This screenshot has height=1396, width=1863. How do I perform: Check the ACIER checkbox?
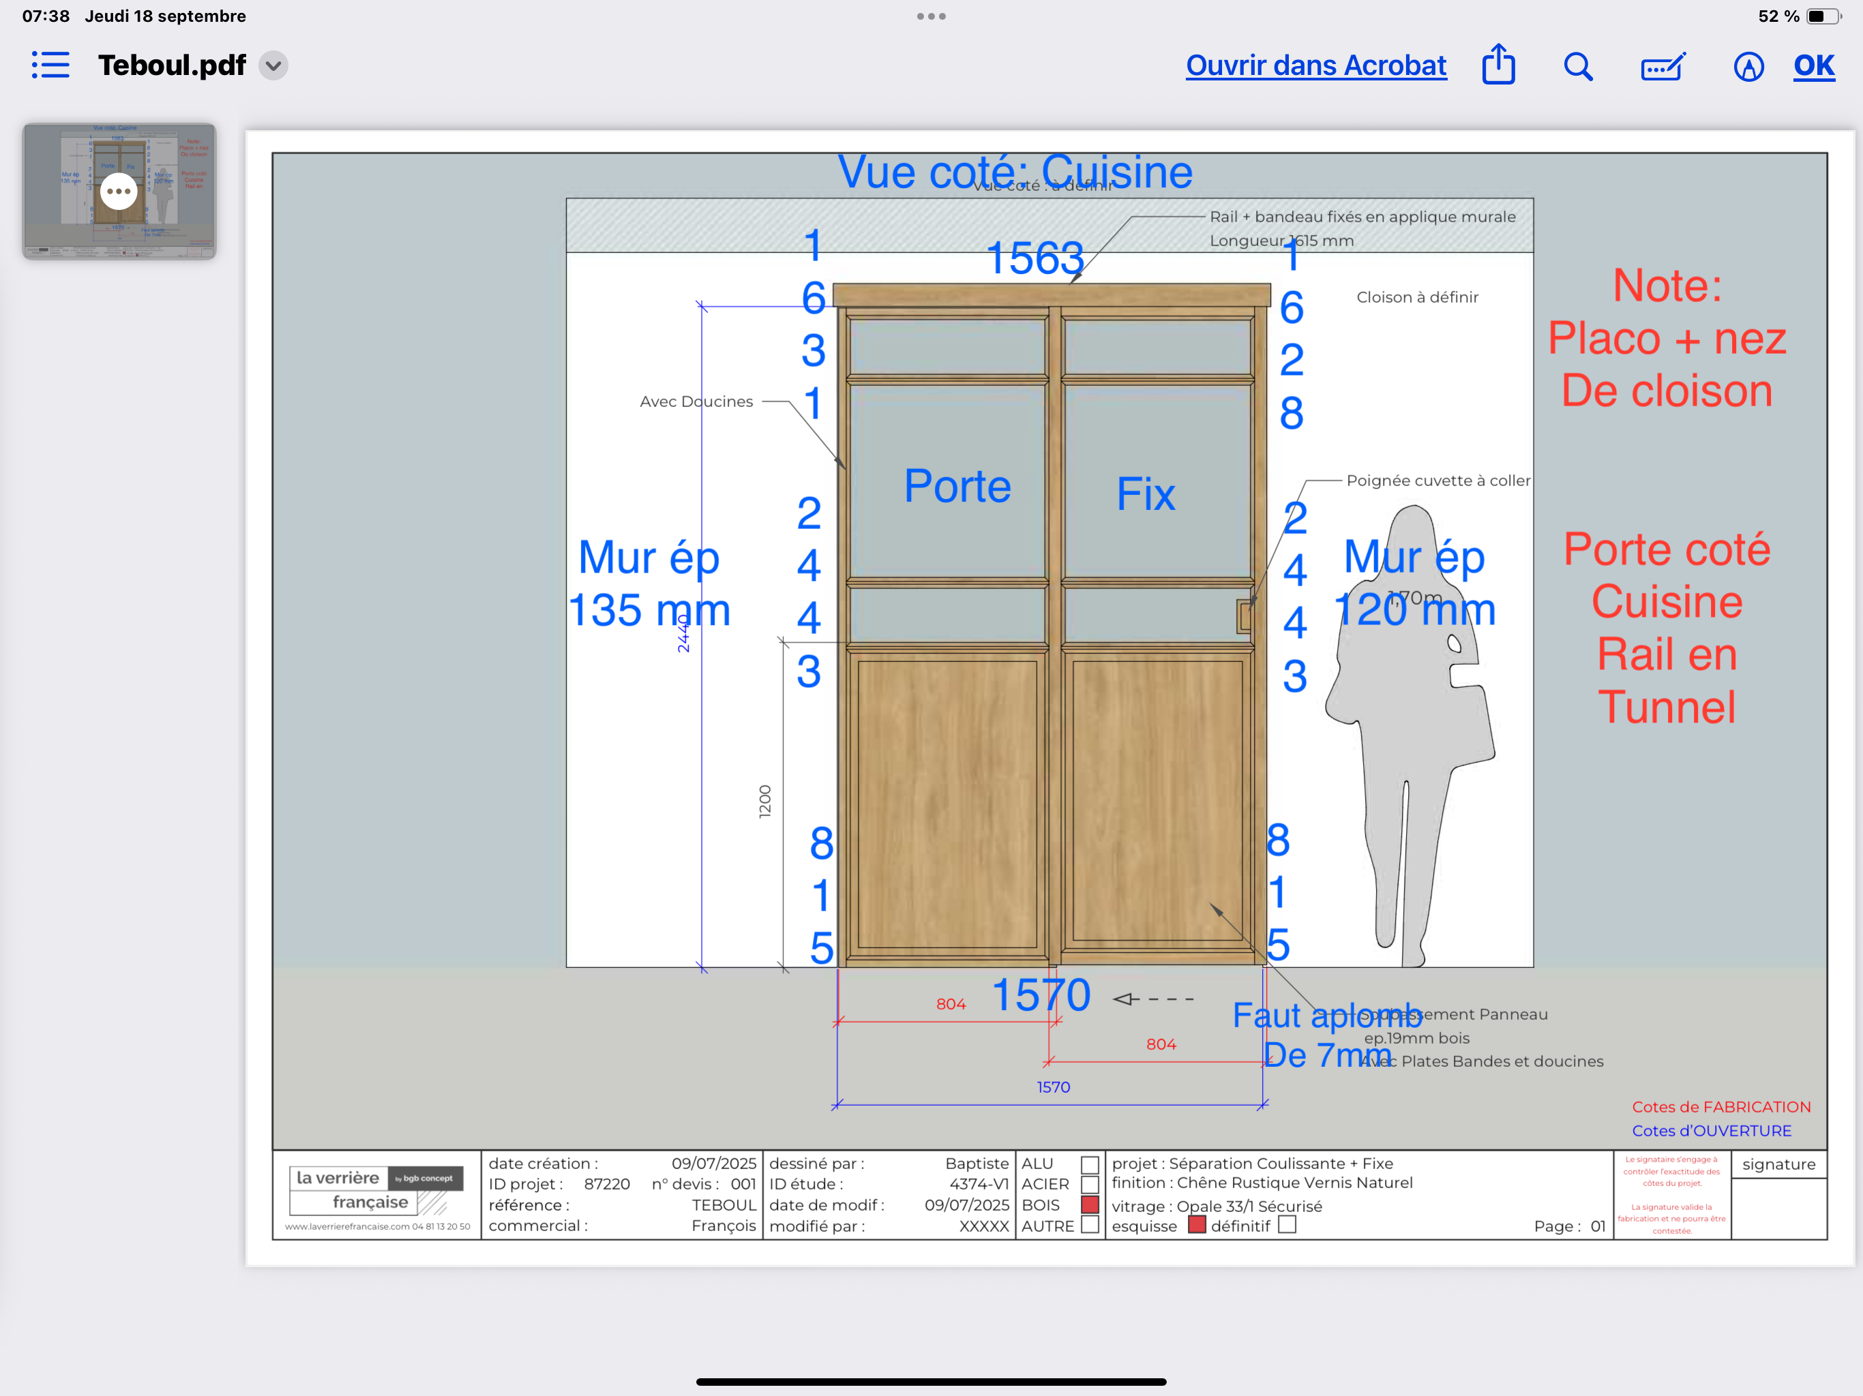pyautogui.click(x=1090, y=1185)
